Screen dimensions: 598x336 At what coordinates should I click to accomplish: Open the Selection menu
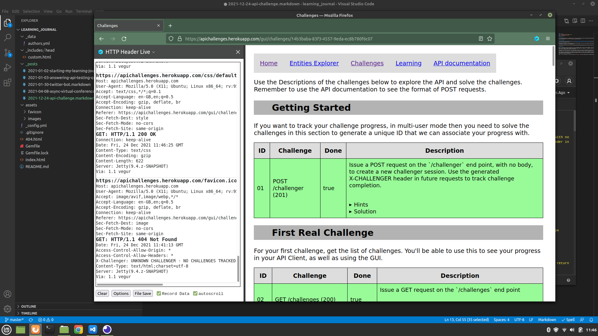click(x=31, y=11)
